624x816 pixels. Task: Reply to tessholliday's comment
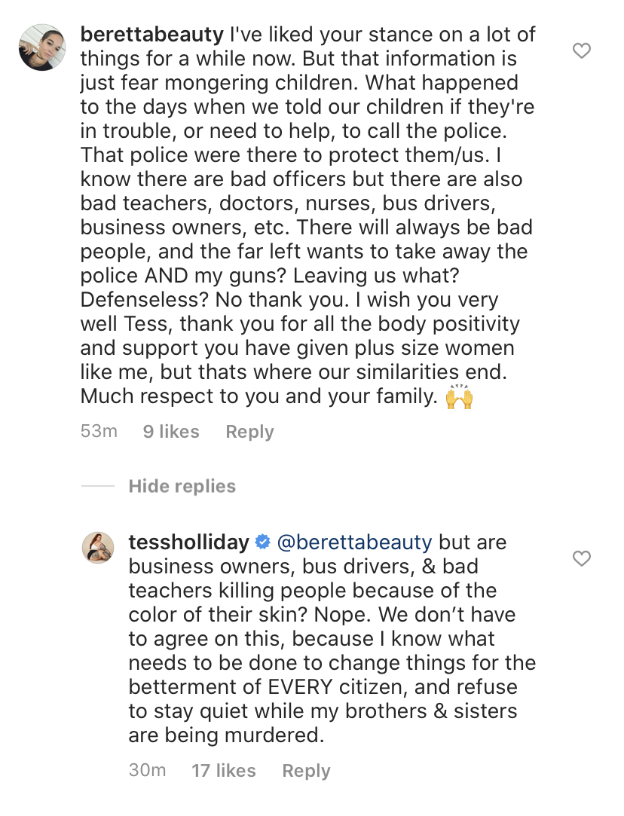(306, 771)
